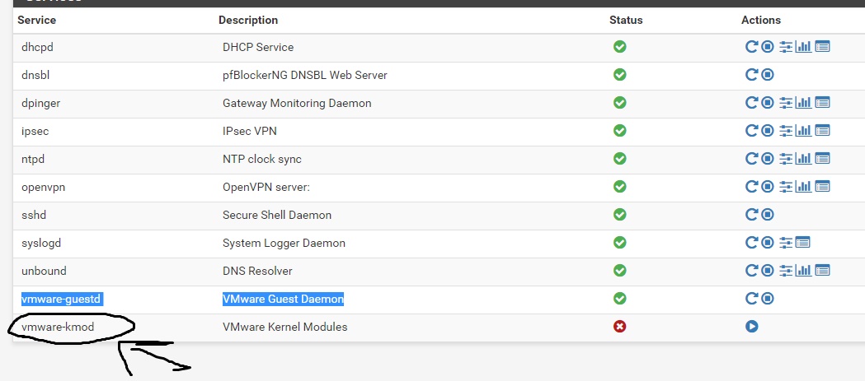Open related settings for unbound DNS Resolver
This screenshot has width=865, height=381.
(x=786, y=271)
